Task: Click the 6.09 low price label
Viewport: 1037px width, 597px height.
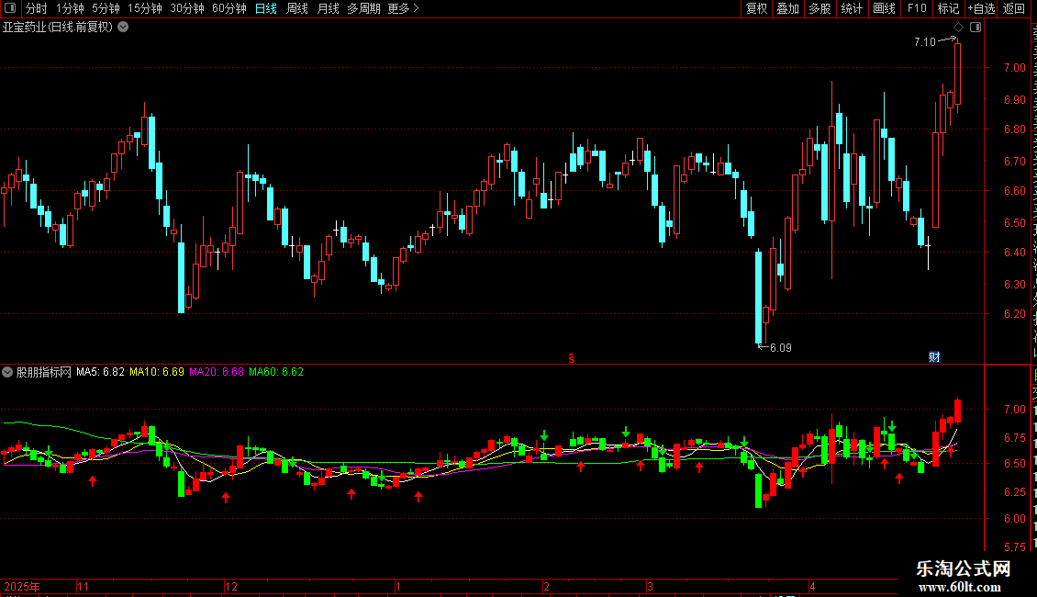Action: point(780,348)
